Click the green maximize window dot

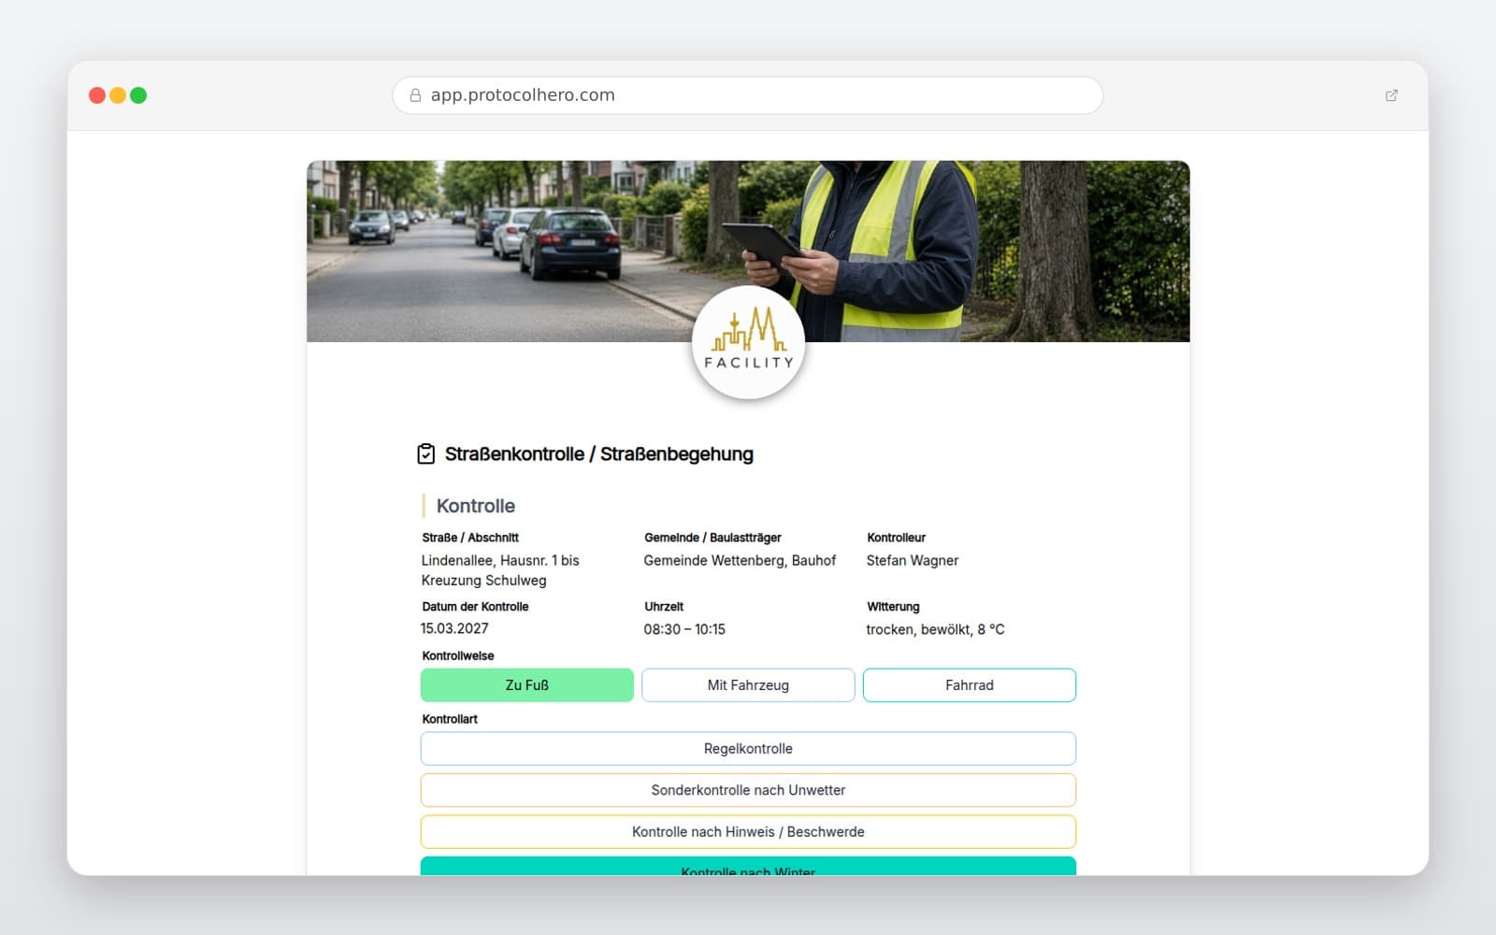point(138,95)
